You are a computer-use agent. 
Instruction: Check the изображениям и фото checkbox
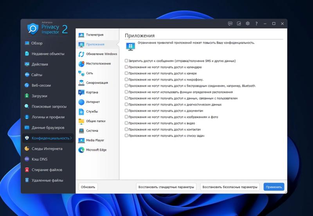(x=126, y=117)
